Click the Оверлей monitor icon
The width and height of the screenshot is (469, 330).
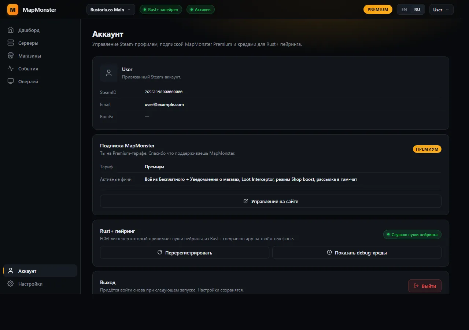(11, 81)
